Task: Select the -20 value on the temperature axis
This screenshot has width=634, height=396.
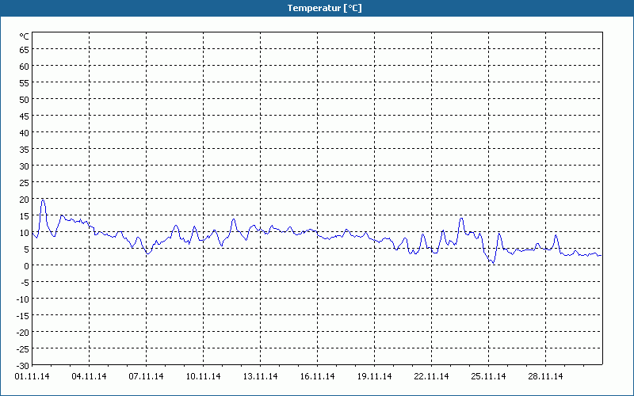Action: [23, 333]
